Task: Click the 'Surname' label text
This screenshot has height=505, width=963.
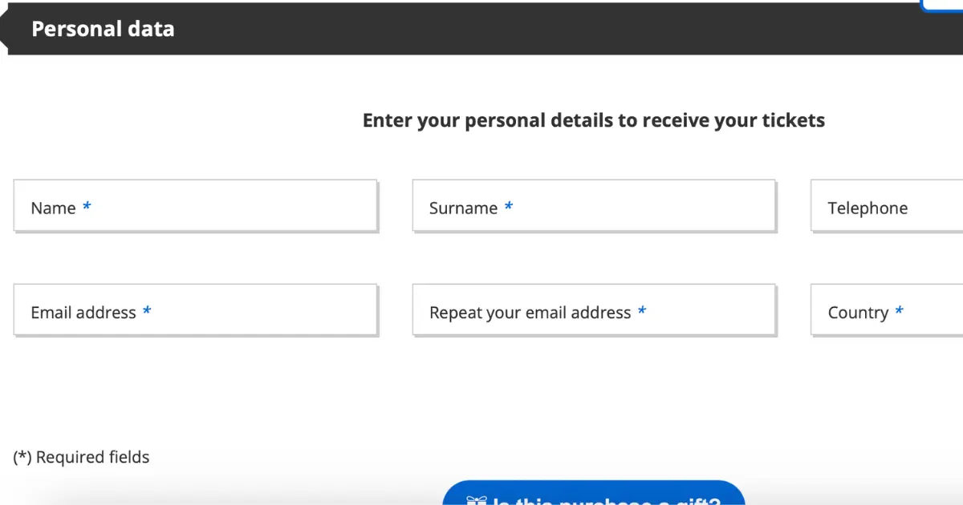Action: click(463, 208)
